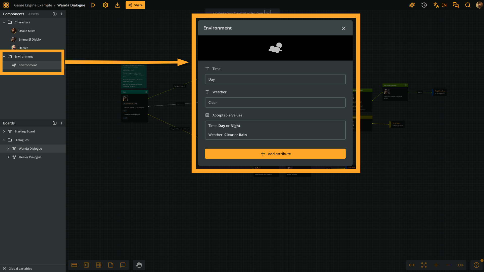Add a new board with plus icon
This screenshot has width=484, height=272.
pos(62,123)
